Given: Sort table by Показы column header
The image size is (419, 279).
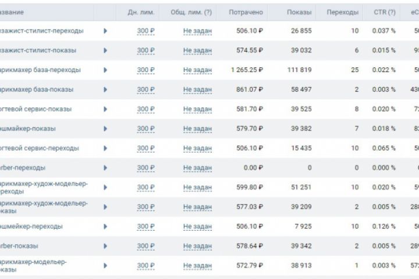Looking at the screenshot, I should pyautogui.click(x=299, y=12).
